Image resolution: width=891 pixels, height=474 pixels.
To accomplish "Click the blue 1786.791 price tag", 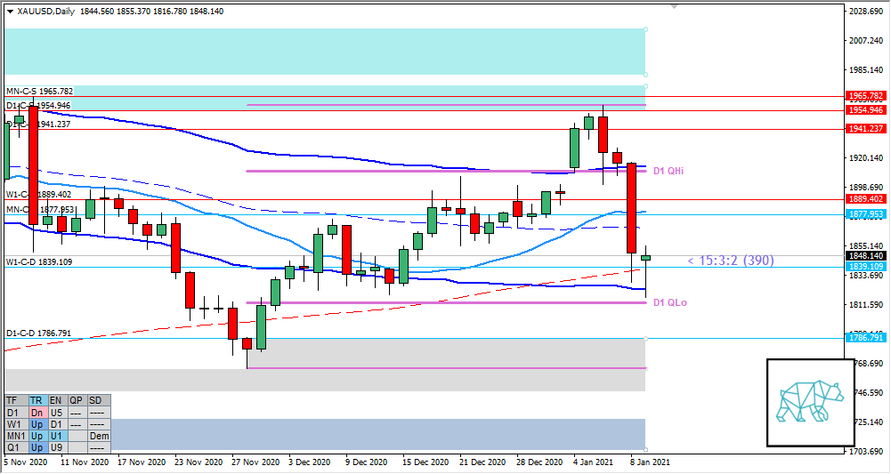I will point(865,338).
